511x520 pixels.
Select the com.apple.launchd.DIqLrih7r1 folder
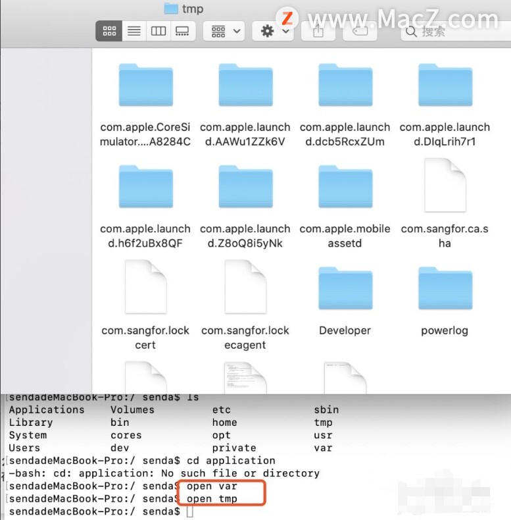(445, 85)
